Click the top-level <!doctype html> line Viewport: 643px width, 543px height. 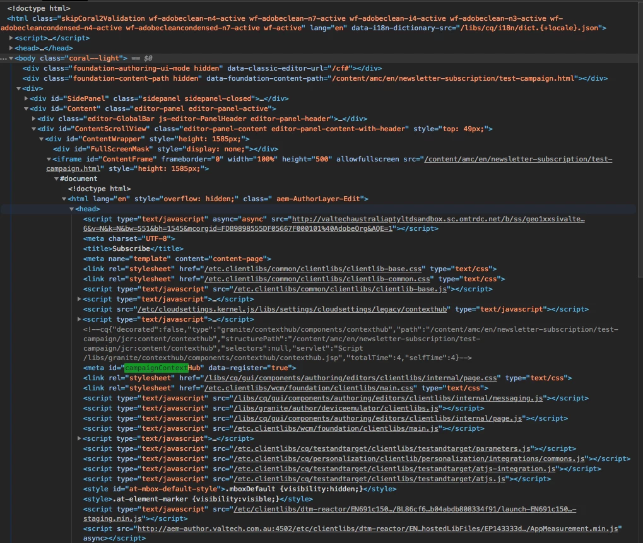coord(38,8)
